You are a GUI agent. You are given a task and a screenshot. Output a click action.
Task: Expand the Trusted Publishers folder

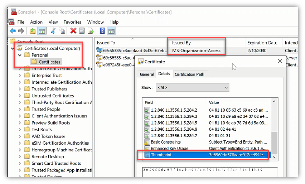click(20, 89)
